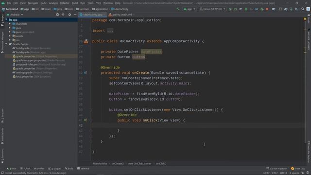This screenshot has height=175, width=311.
Task: Click the yellow inspection indicator at editor top right
Action: click(305, 19)
